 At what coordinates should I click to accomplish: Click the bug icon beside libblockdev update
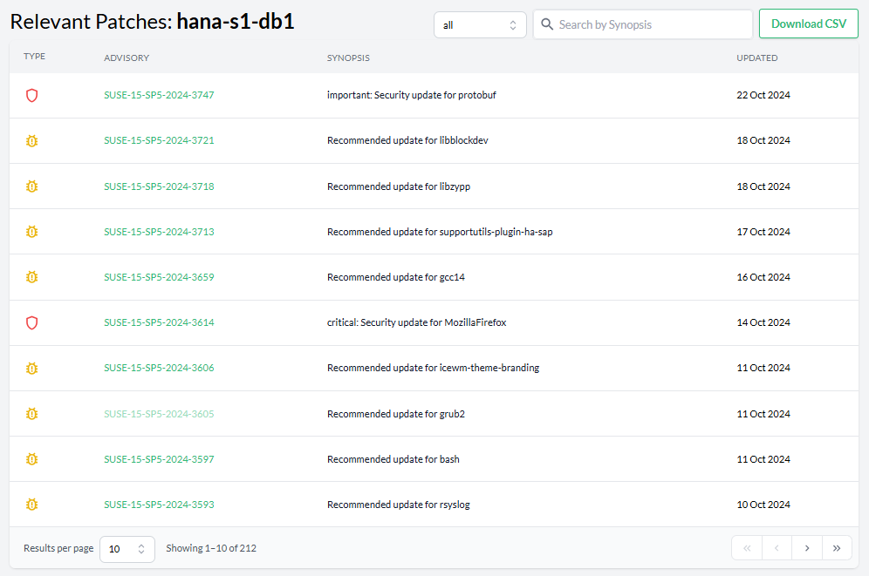pyautogui.click(x=32, y=141)
